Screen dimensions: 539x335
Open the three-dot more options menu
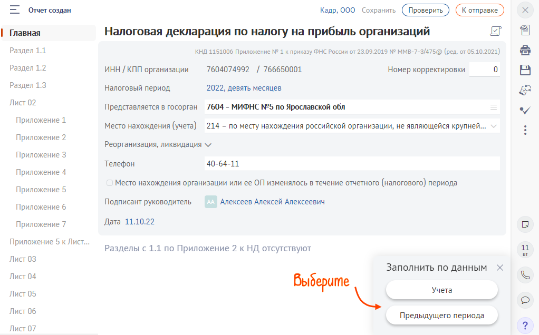pyautogui.click(x=525, y=130)
